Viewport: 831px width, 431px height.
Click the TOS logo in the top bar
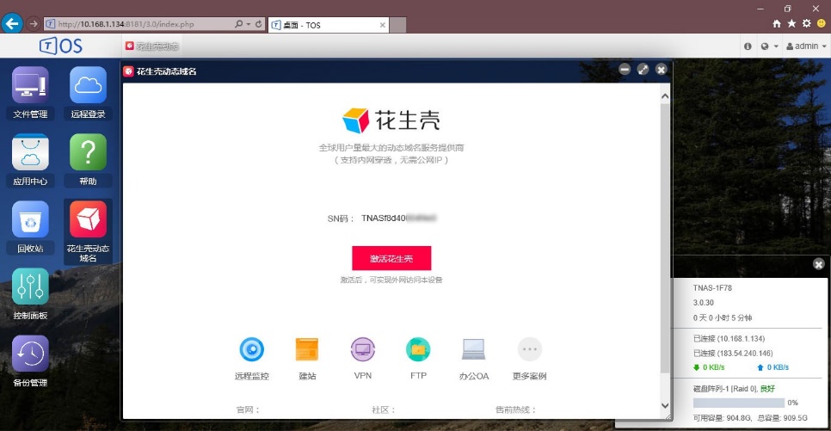click(61, 46)
